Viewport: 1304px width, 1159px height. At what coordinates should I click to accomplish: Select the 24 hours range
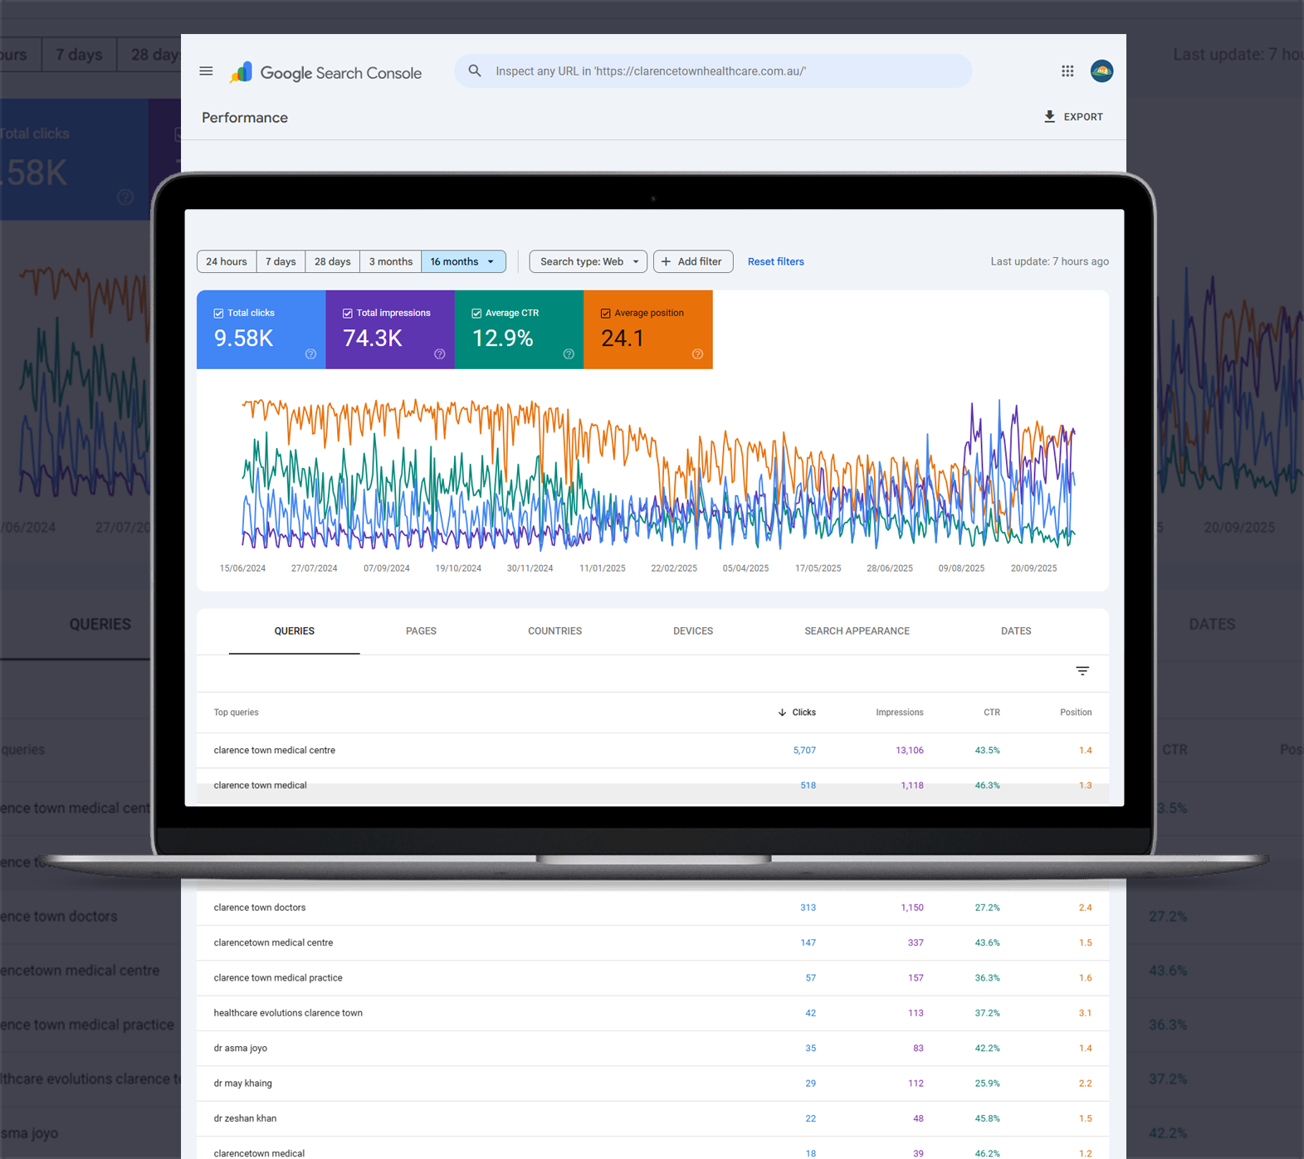(227, 261)
